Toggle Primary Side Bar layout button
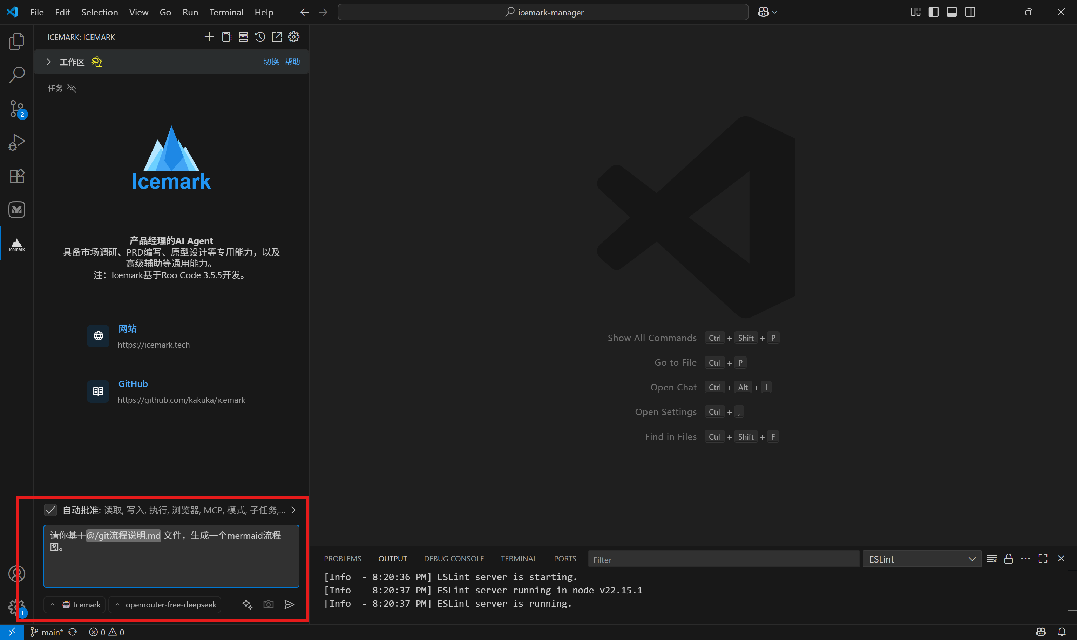This screenshot has height=640, width=1077. coord(933,12)
